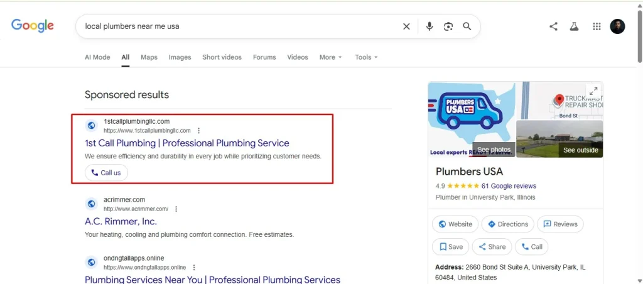This screenshot has width=643, height=284.
Task: Open the Tools dropdown
Action: (x=366, y=57)
